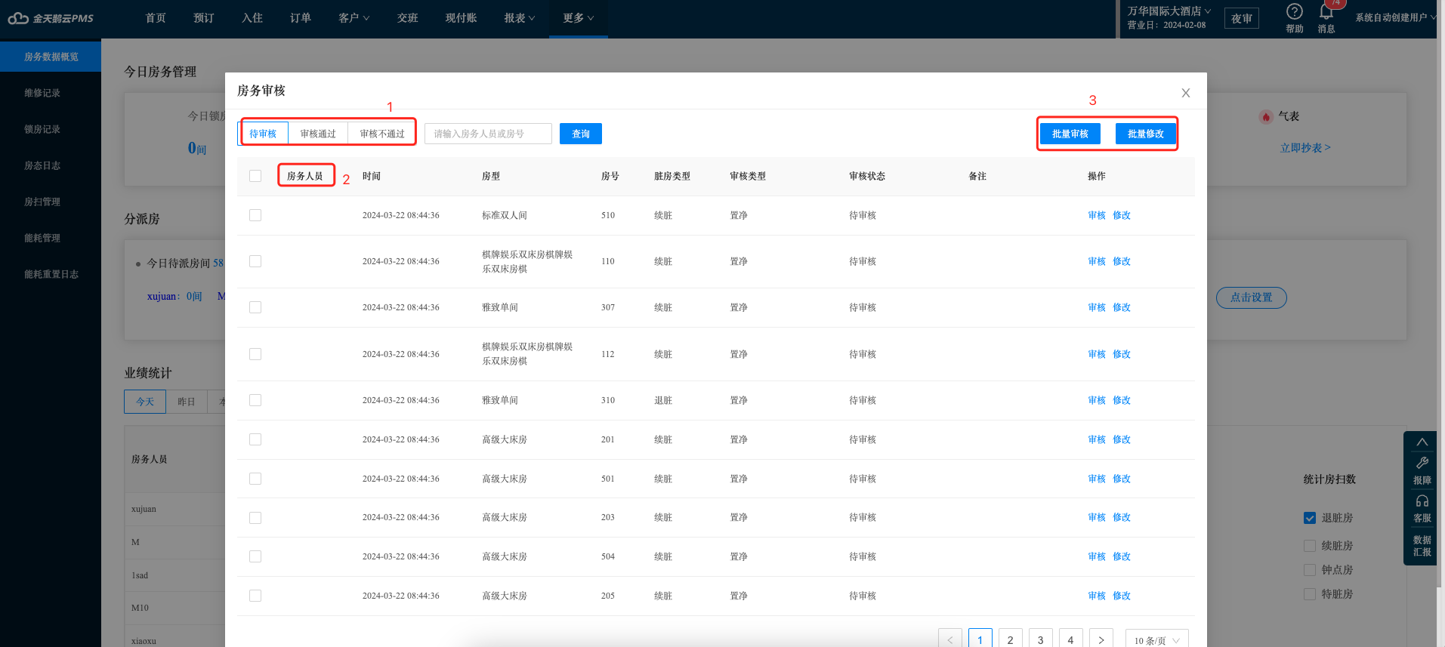Click the 点击设置 button
Image resolution: width=1445 pixels, height=647 pixels.
(1252, 297)
